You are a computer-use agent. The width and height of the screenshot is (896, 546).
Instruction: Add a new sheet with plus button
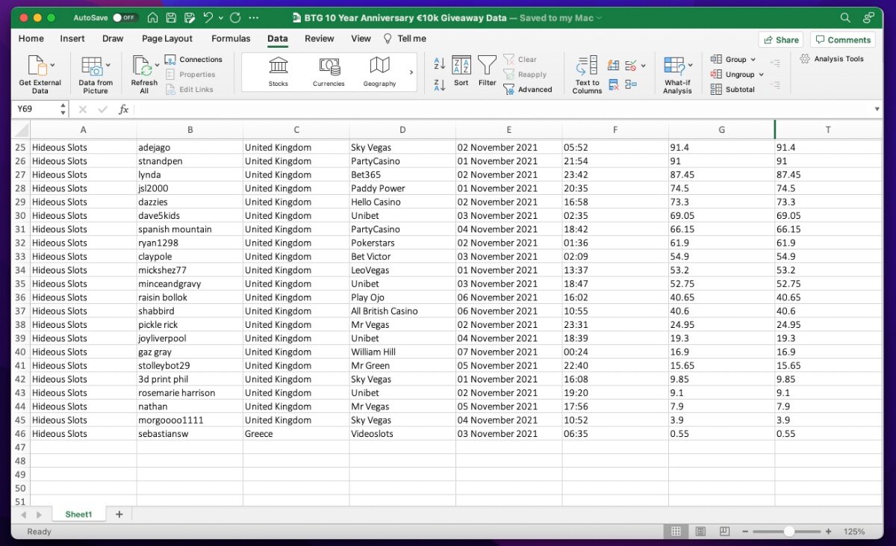(x=118, y=515)
